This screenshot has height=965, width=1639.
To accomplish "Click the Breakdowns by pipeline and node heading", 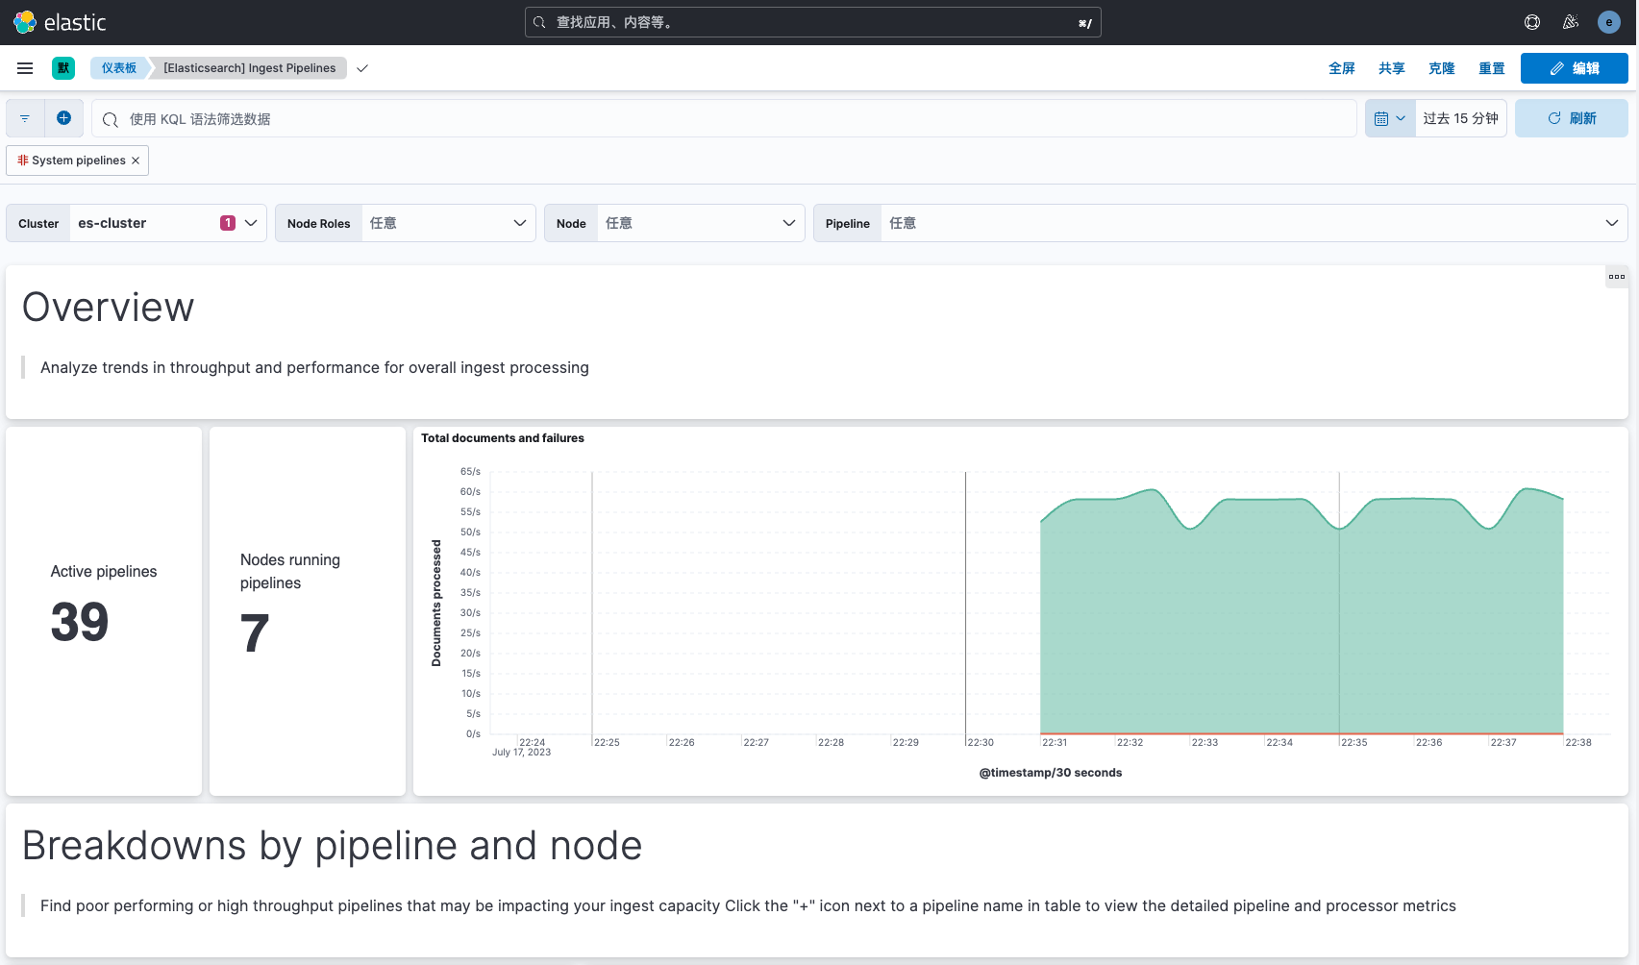I will (332, 846).
